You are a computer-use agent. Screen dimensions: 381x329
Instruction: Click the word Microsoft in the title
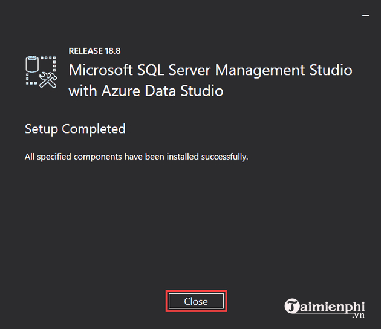pos(100,70)
